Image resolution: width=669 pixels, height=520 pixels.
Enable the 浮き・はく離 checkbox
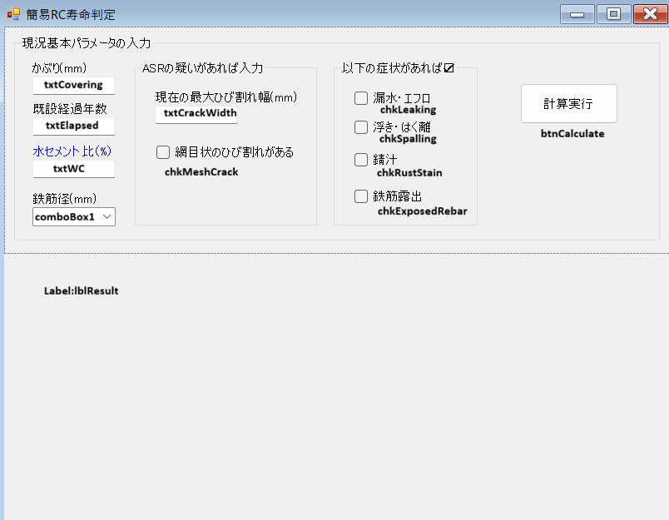coord(361,127)
